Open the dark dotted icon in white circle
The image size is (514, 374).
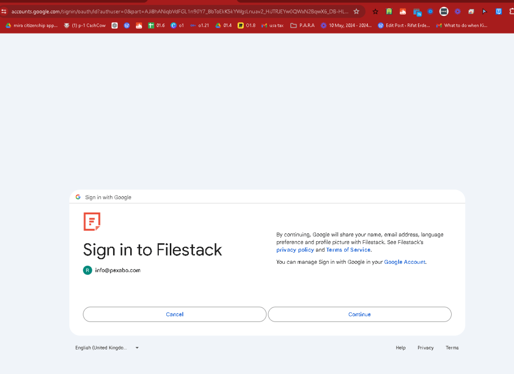coord(444,12)
